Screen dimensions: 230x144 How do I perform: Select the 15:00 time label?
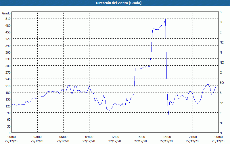click(141, 137)
